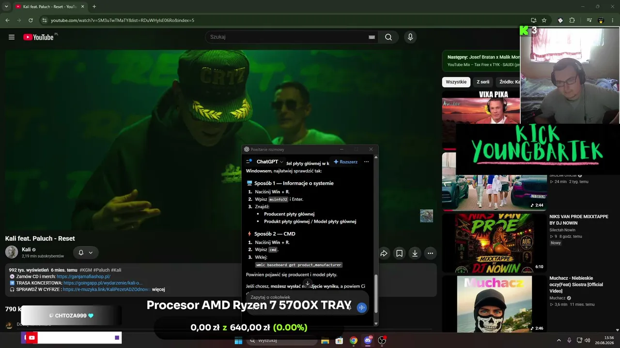Bookmark this page with the star
This screenshot has height=348, width=620.
pos(544,20)
